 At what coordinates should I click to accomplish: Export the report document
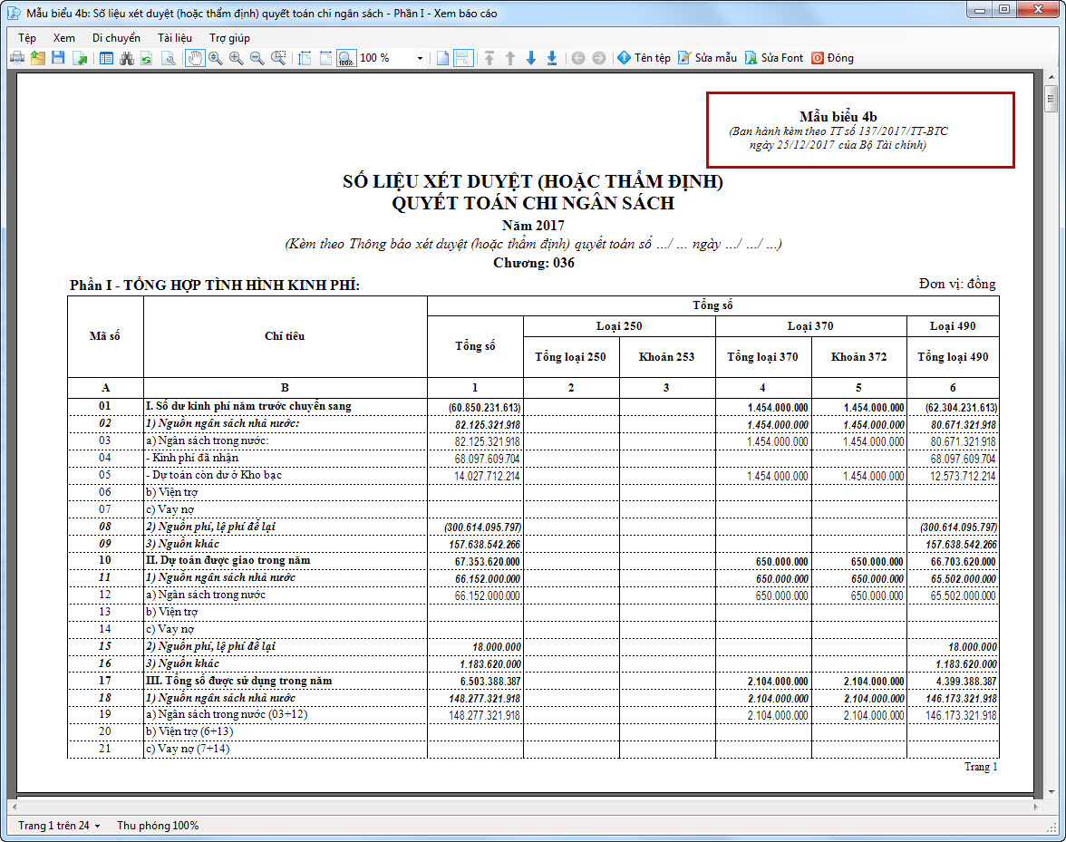80,58
